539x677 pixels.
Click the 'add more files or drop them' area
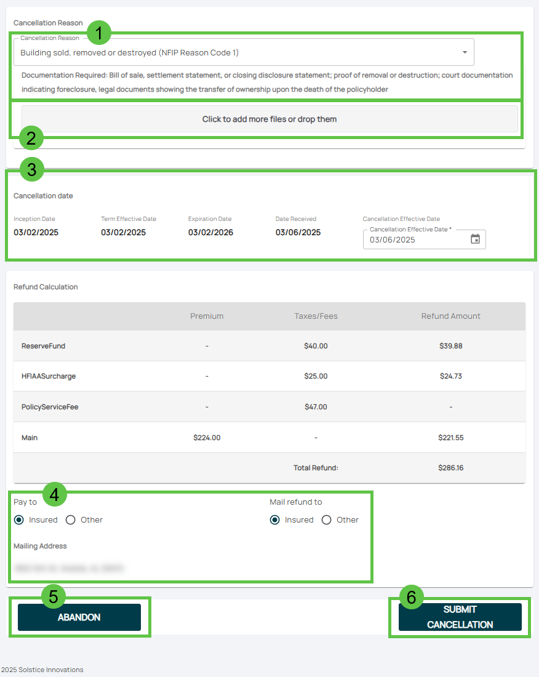pyautogui.click(x=269, y=119)
